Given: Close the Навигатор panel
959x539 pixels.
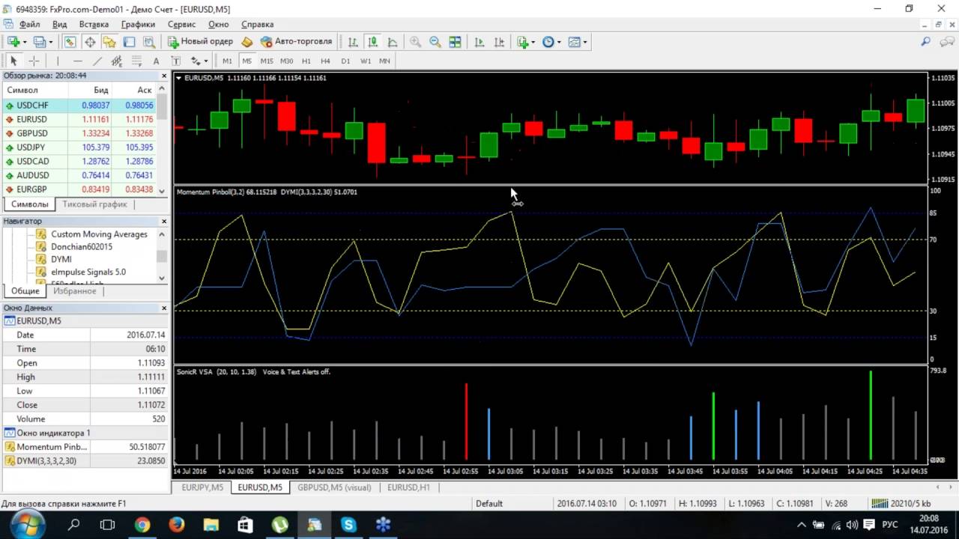Looking at the screenshot, I should (164, 222).
